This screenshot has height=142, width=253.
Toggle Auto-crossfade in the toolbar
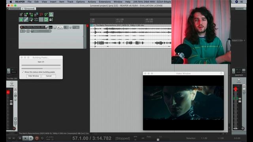pyautogui.click(x=21, y=20)
